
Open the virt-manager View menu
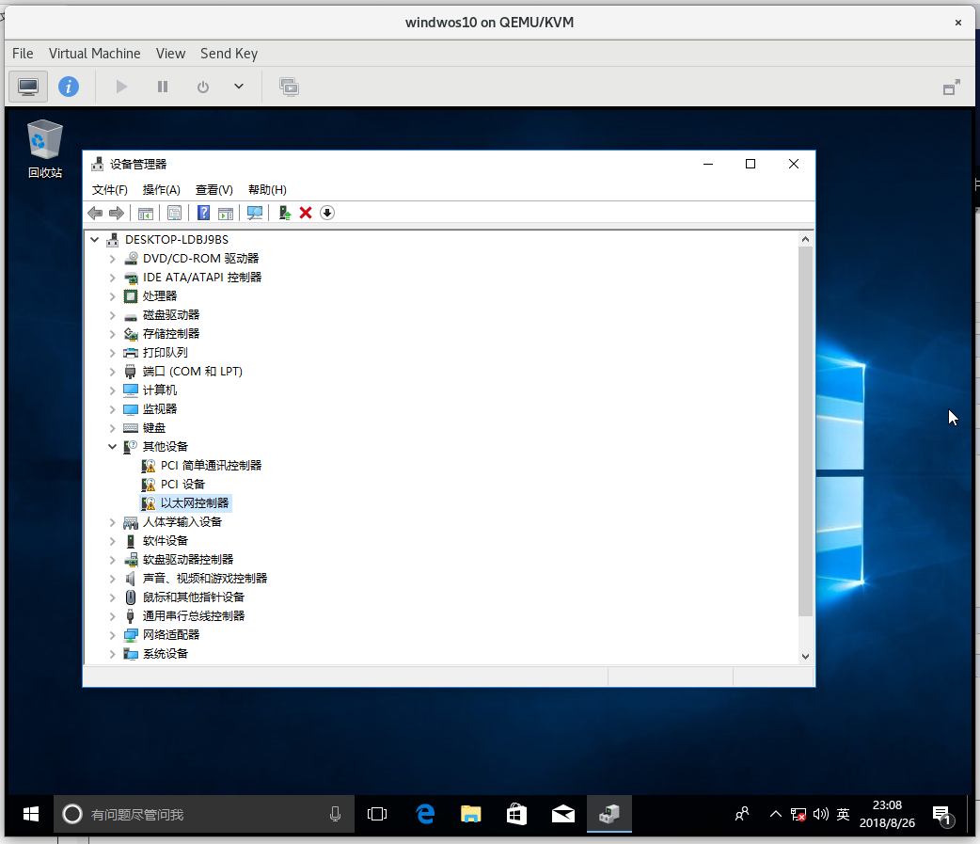tap(170, 54)
